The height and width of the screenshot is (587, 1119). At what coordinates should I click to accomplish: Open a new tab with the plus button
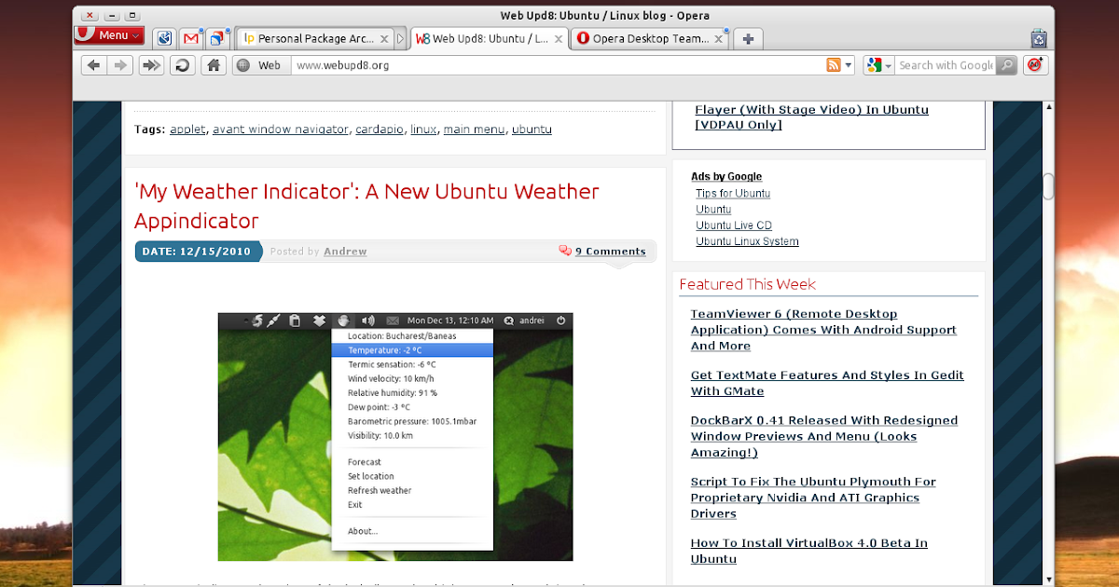point(748,38)
